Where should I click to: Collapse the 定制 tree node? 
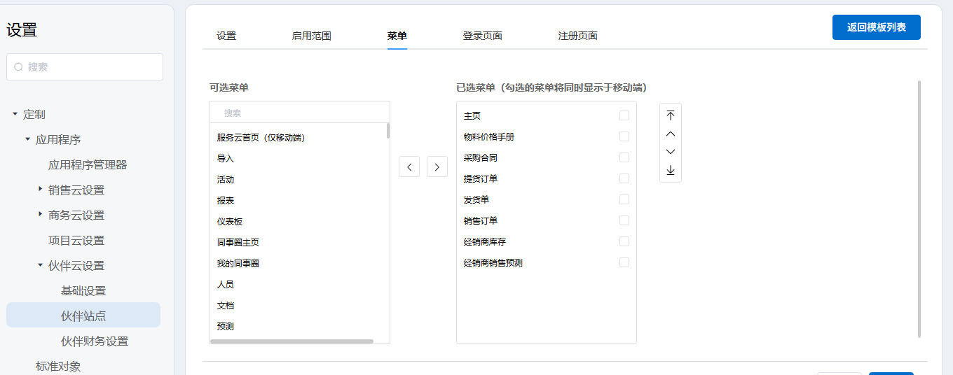pyautogui.click(x=15, y=114)
